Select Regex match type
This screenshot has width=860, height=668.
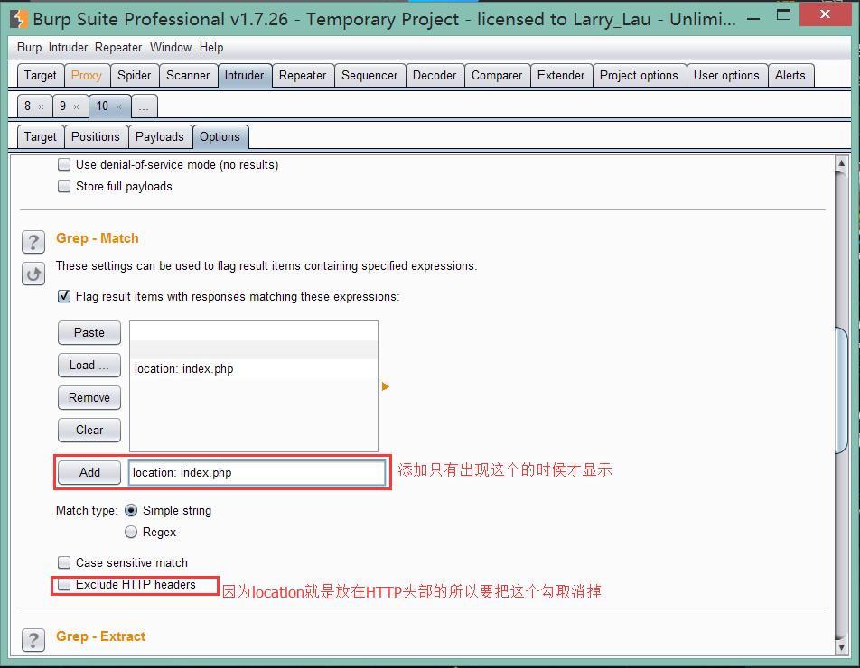pos(131,532)
